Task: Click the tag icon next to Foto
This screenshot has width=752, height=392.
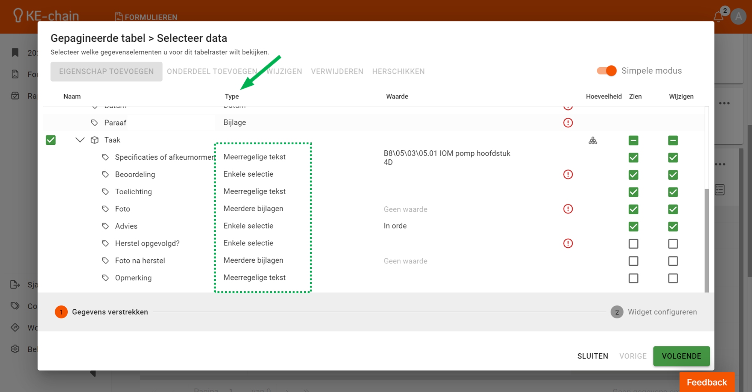Action: 105,209
